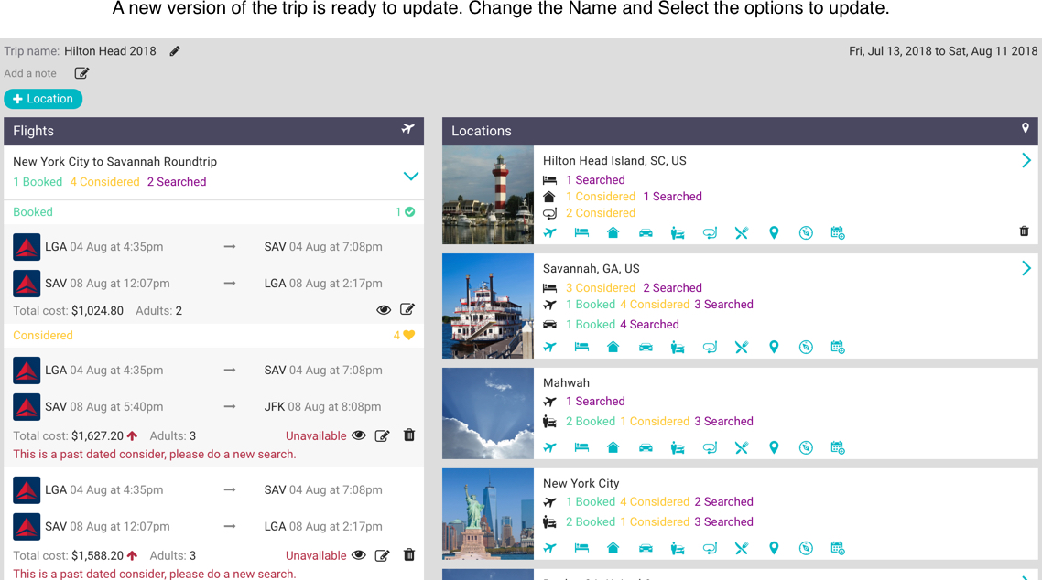The width and height of the screenshot is (1042, 580).
Task: Click the flight icon in Hilton Head row
Action: point(549,233)
